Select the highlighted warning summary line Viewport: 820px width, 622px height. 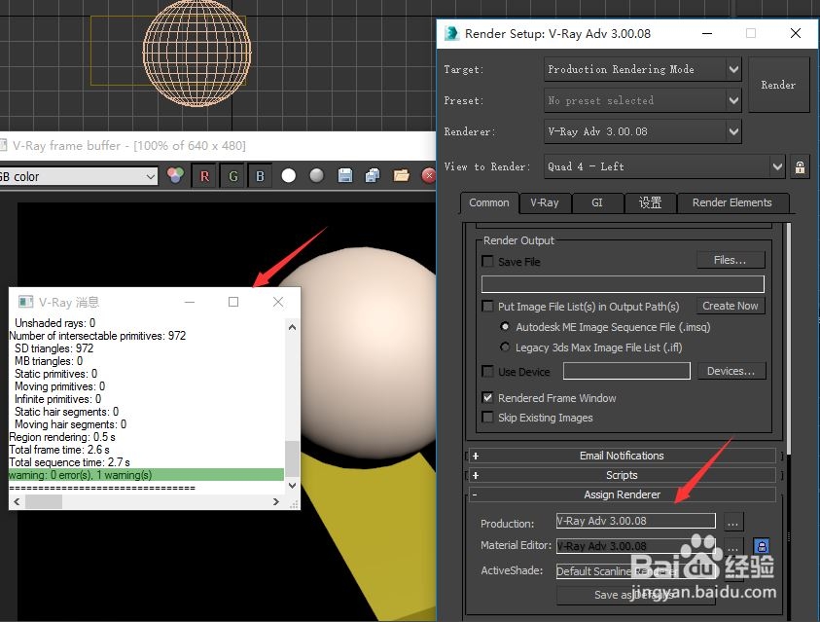147,475
